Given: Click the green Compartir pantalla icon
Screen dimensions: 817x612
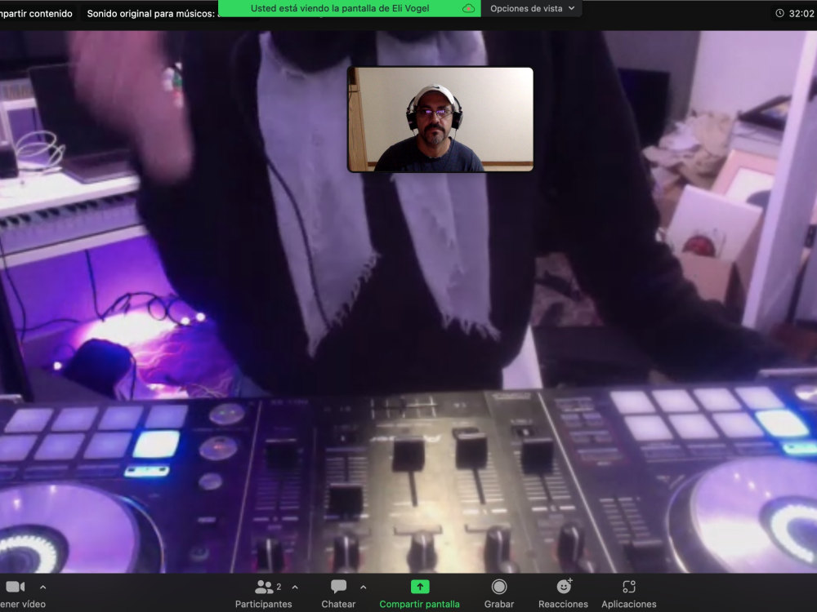Looking at the screenshot, I should (x=420, y=587).
